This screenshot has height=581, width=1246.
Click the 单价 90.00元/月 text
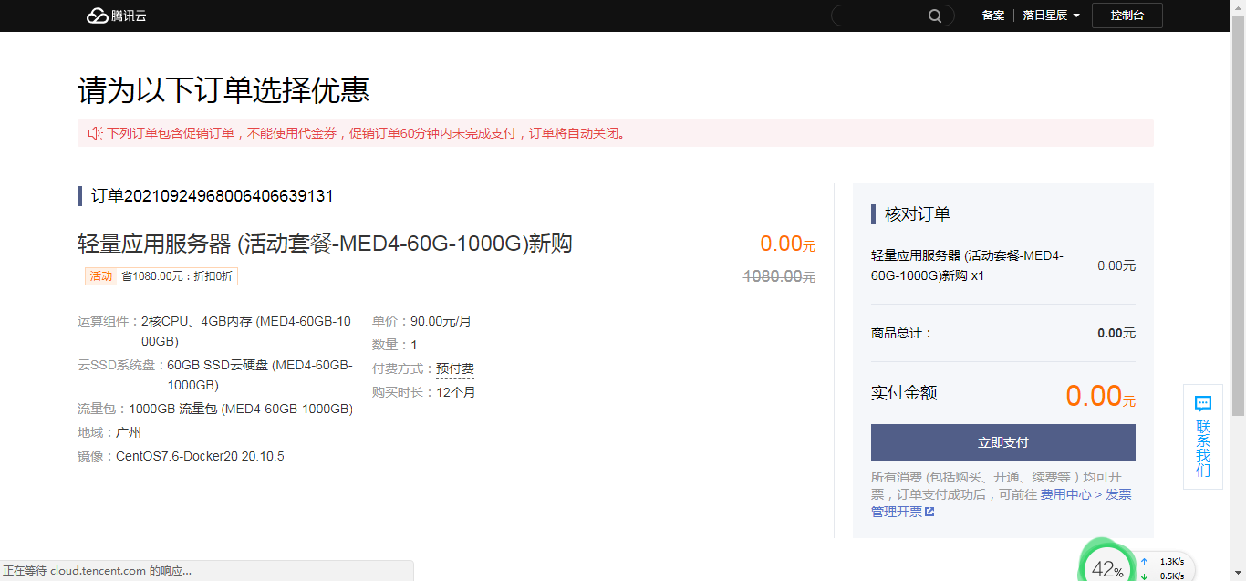coord(421,321)
